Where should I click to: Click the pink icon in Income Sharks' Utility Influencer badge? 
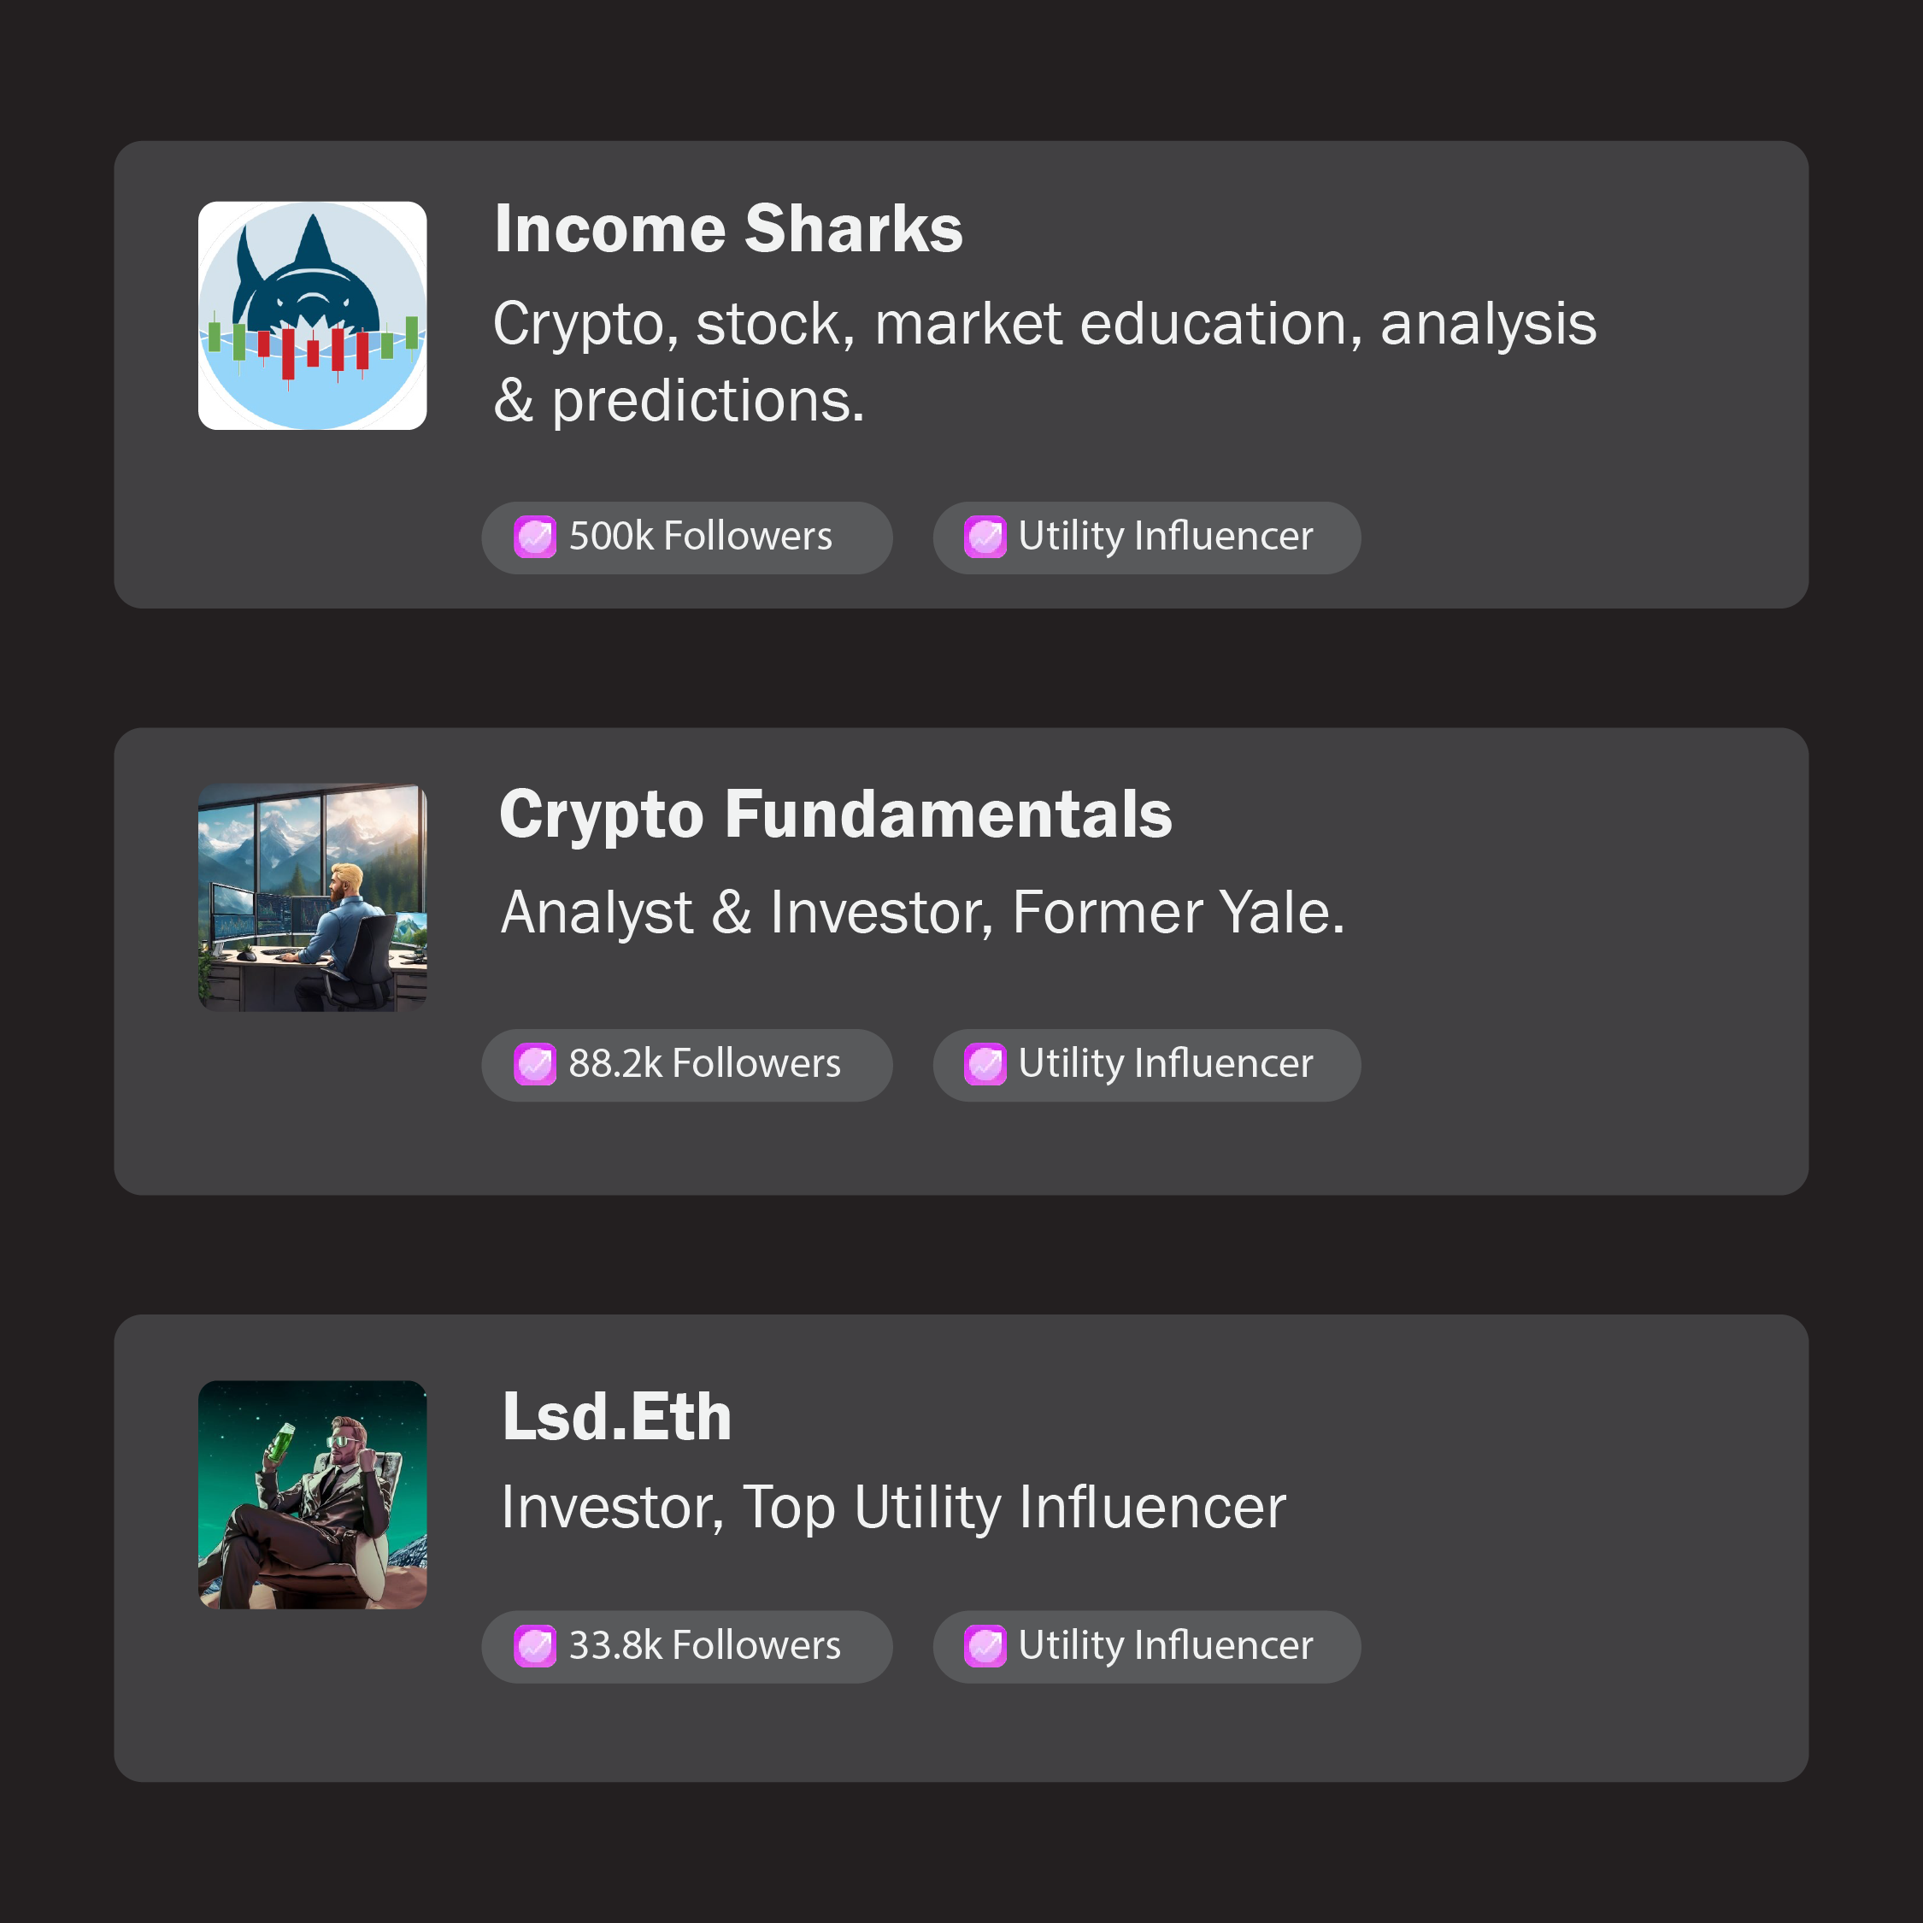click(985, 537)
